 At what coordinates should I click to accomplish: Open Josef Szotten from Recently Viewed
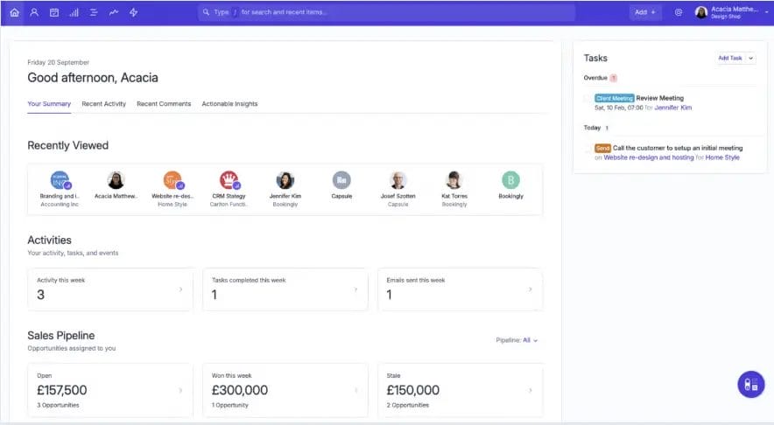coord(398,185)
